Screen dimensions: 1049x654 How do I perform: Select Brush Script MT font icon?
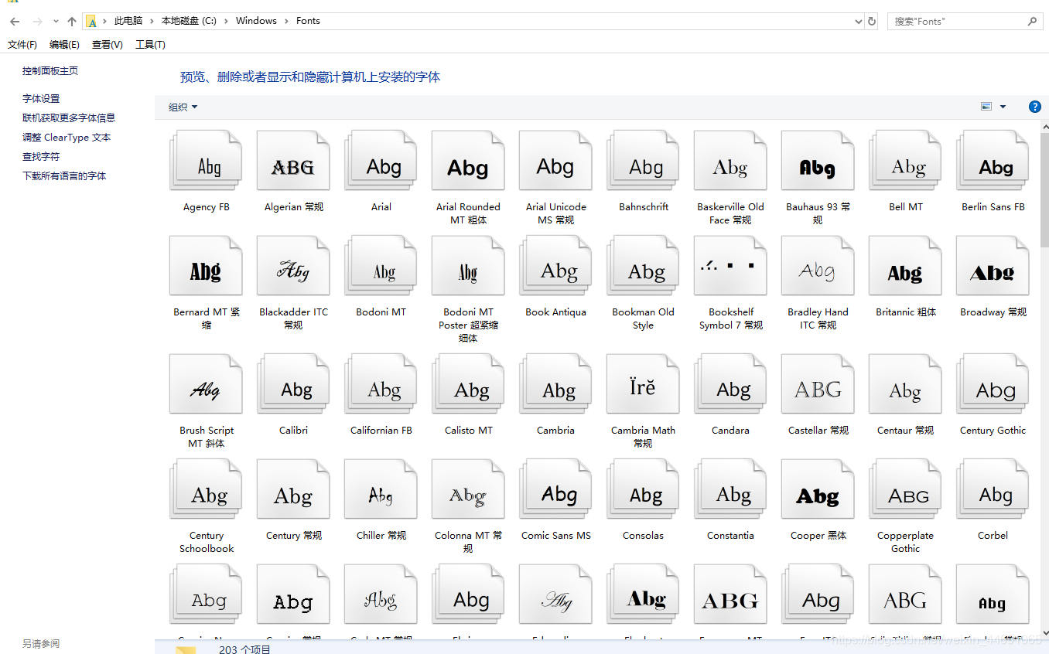tap(206, 384)
